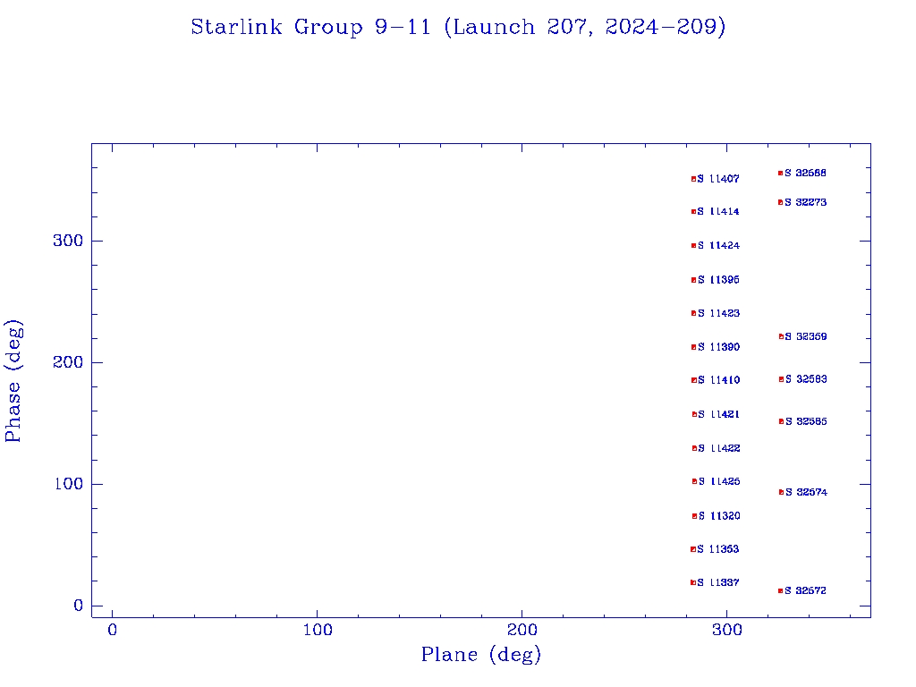
Task: Select the S 32583 satellite label
Action: pyautogui.click(x=806, y=379)
